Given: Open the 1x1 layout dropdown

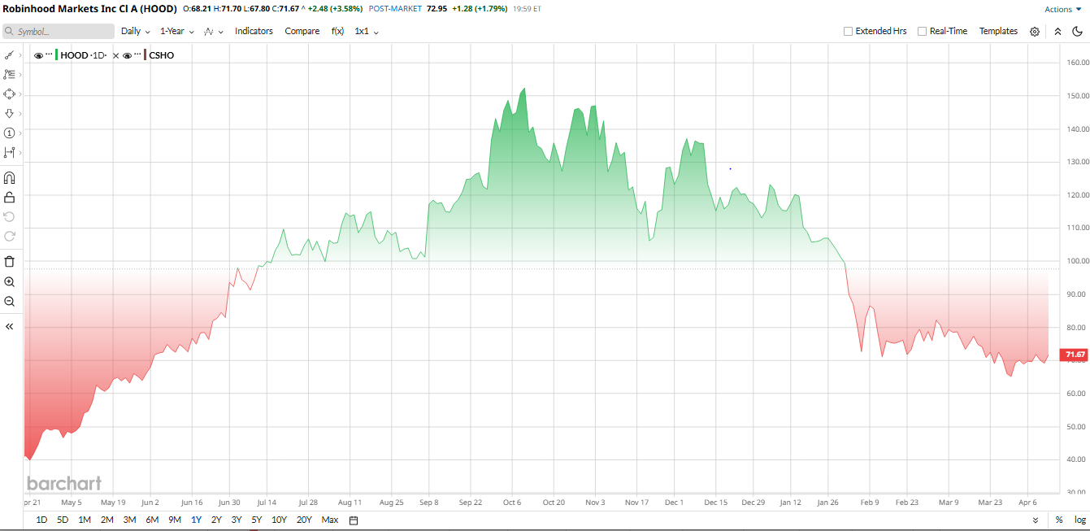Looking at the screenshot, I should pos(367,32).
